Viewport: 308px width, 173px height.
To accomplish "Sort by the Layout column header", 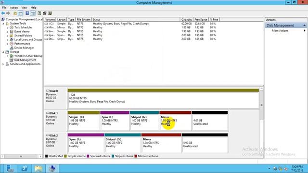I will pyautogui.click(x=61, y=19).
